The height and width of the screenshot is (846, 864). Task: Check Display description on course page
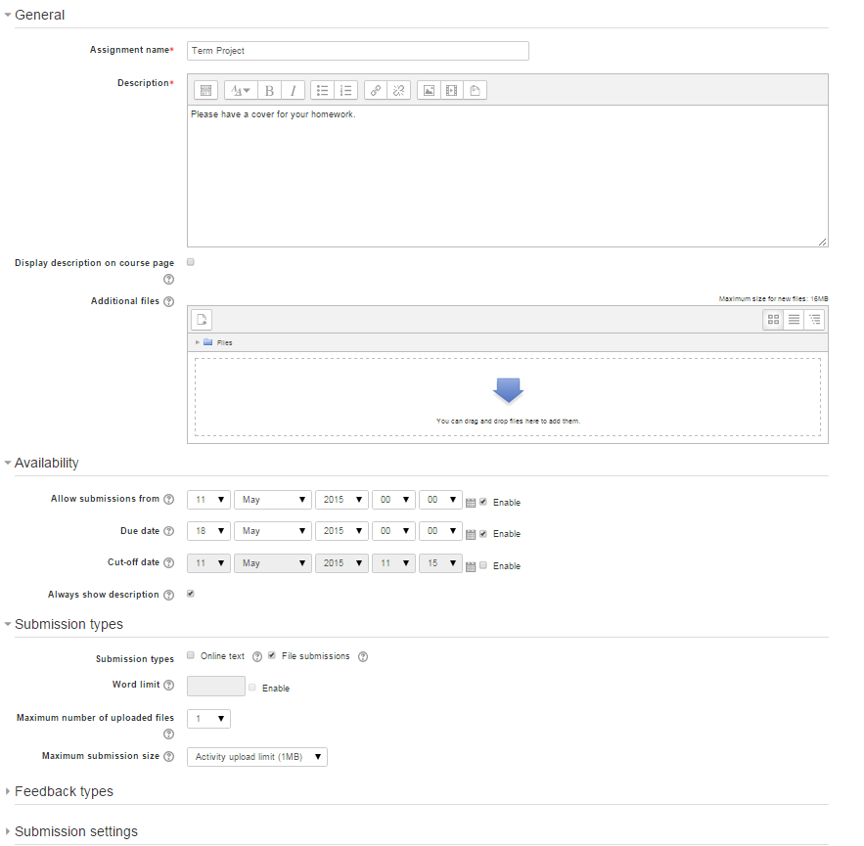coord(191,262)
